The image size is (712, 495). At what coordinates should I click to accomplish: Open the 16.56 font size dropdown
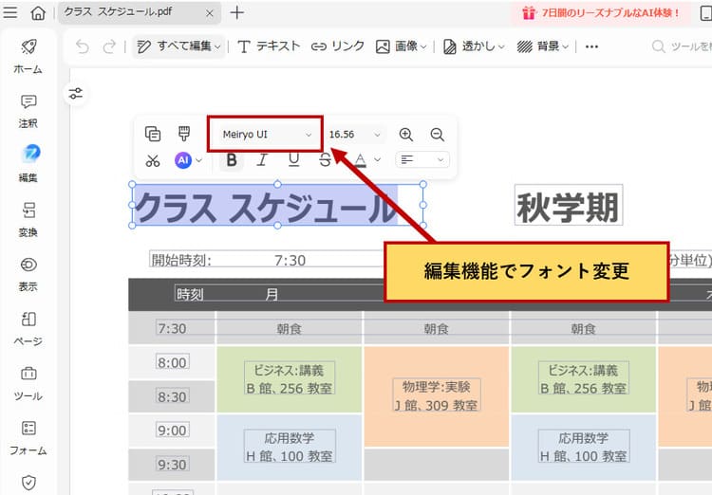pos(355,135)
